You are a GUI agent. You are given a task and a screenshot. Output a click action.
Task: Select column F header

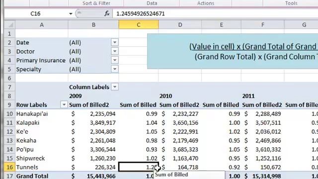coord(263,25)
